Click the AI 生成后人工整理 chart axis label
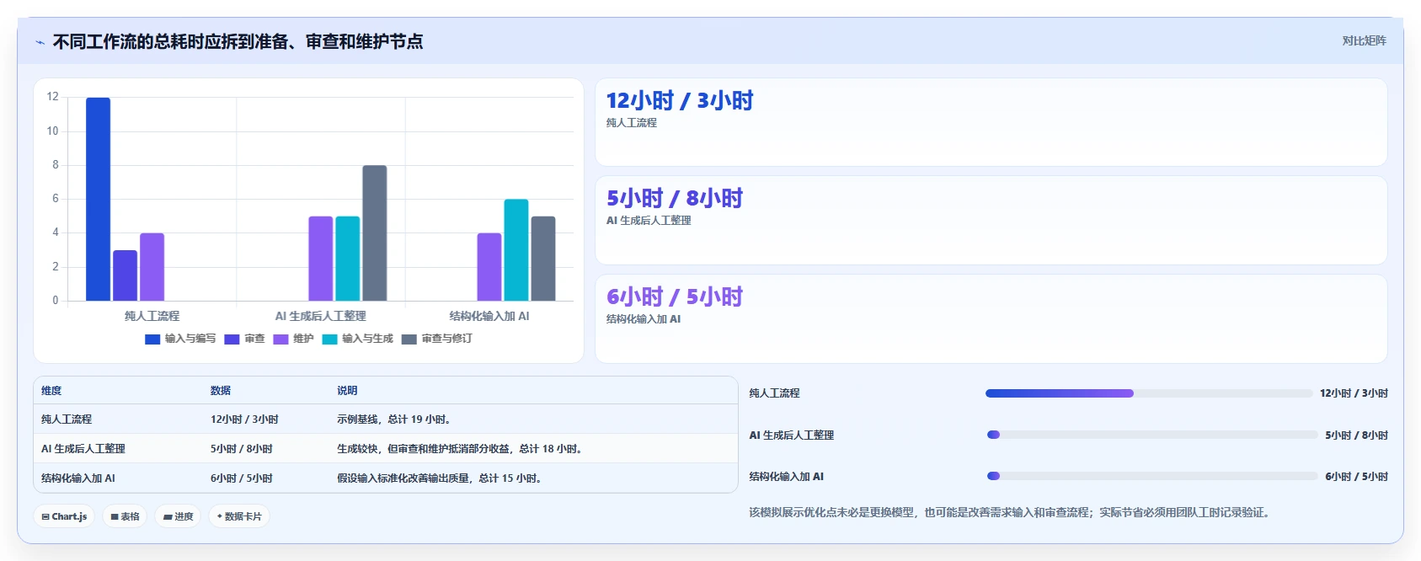Image resolution: width=1421 pixels, height=561 pixels. point(321,316)
